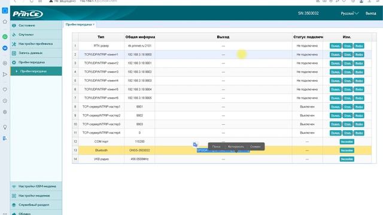The width and height of the screenshot is (383, 215).
Task: Click the Выход column header in table
Action: [223, 37]
